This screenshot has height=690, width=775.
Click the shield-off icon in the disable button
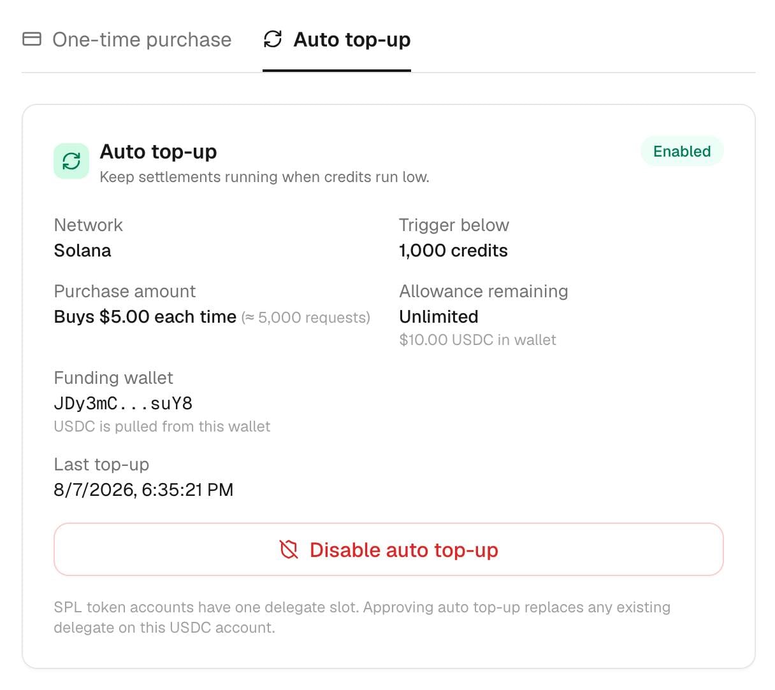click(x=289, y=549)
